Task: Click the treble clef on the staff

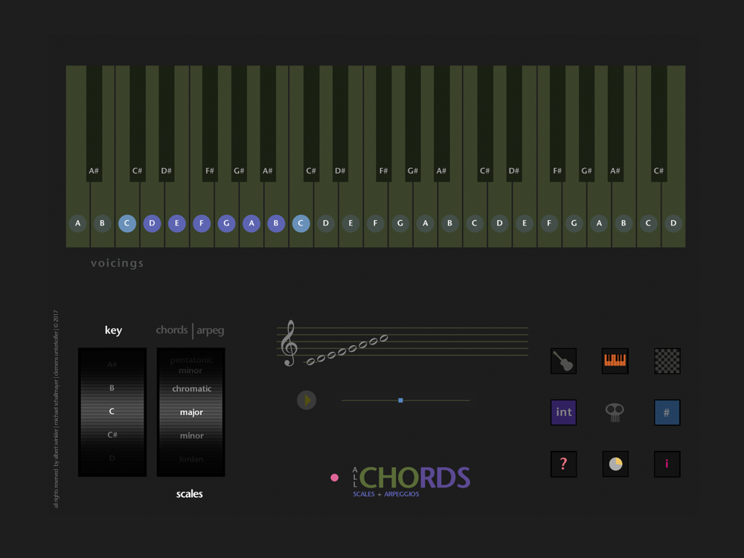Action: click(x=289, y=343)
